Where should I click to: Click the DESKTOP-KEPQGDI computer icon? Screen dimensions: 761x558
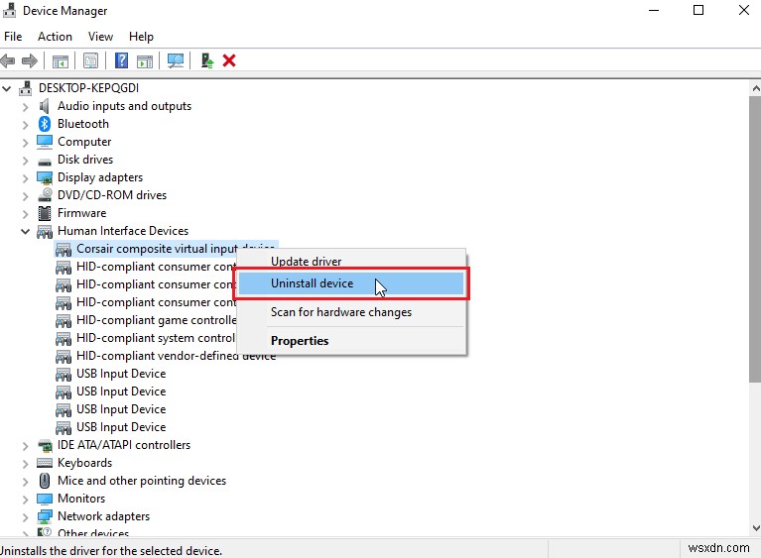coord(25,88)
